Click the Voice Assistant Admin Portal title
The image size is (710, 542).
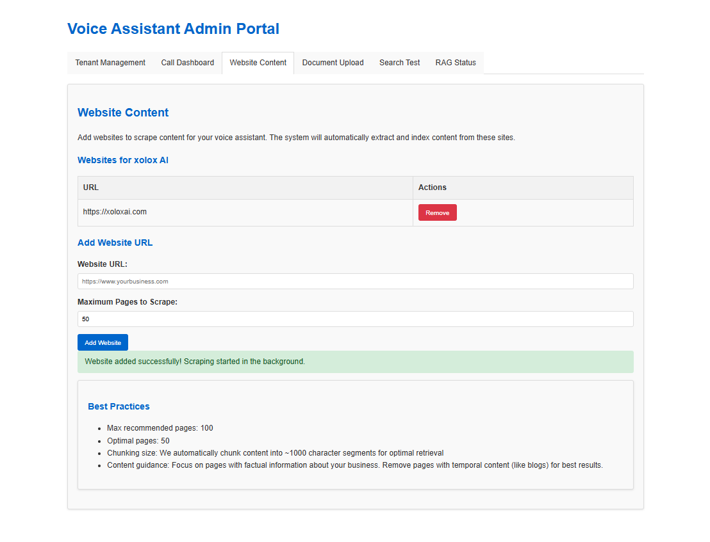pos(173,29)
